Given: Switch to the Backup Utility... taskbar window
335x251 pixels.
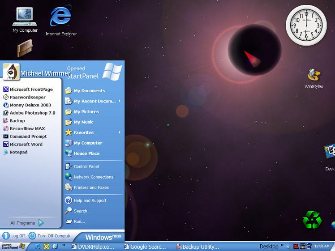Looking at the screenshot, I should (x=197, y=247).
